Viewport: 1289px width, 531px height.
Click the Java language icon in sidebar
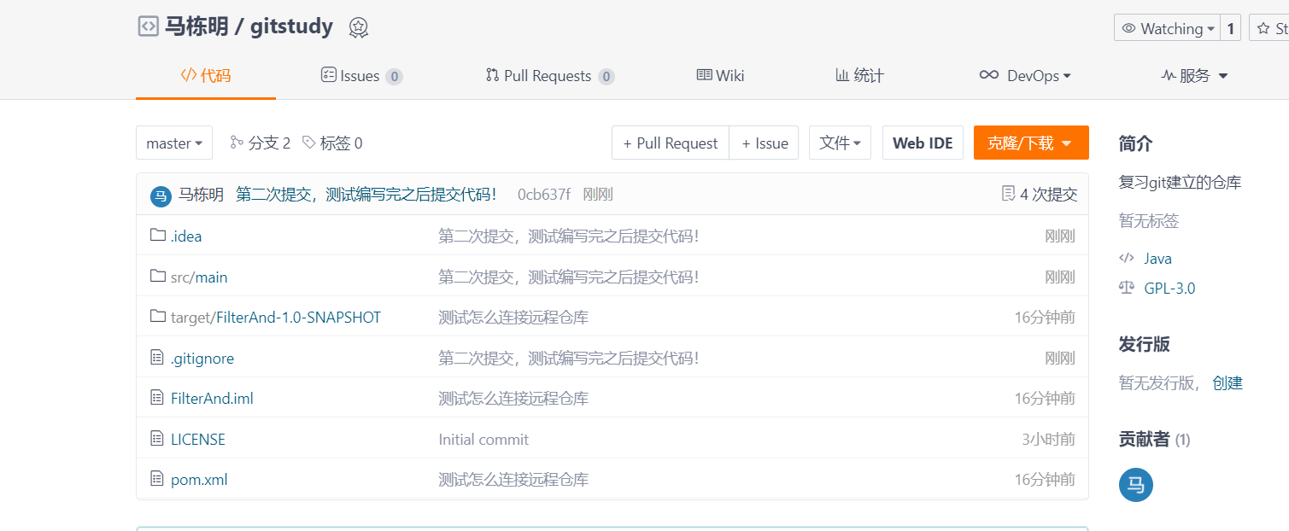click(x=1127, y=258)
